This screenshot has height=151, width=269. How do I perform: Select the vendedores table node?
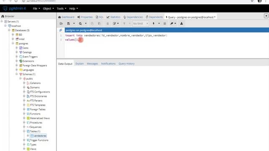click(x=40, y=136)
